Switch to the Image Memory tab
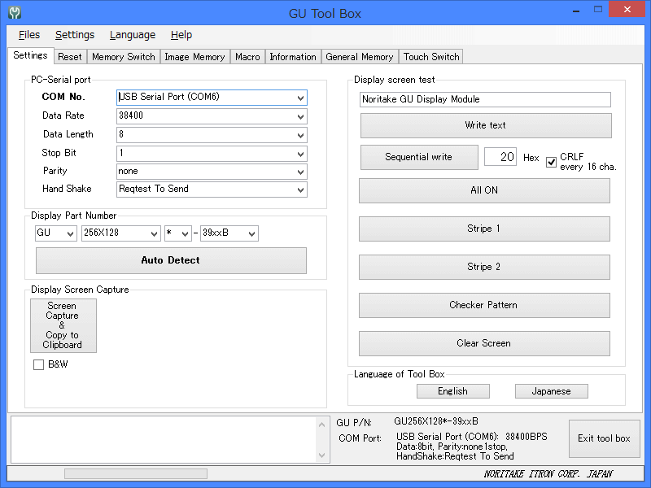Screen dimensions: 651x488 [x=194, y=57]
